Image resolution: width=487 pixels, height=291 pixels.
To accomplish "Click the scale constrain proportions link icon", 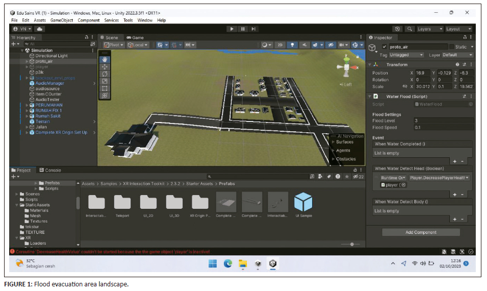I will point(405,86).
